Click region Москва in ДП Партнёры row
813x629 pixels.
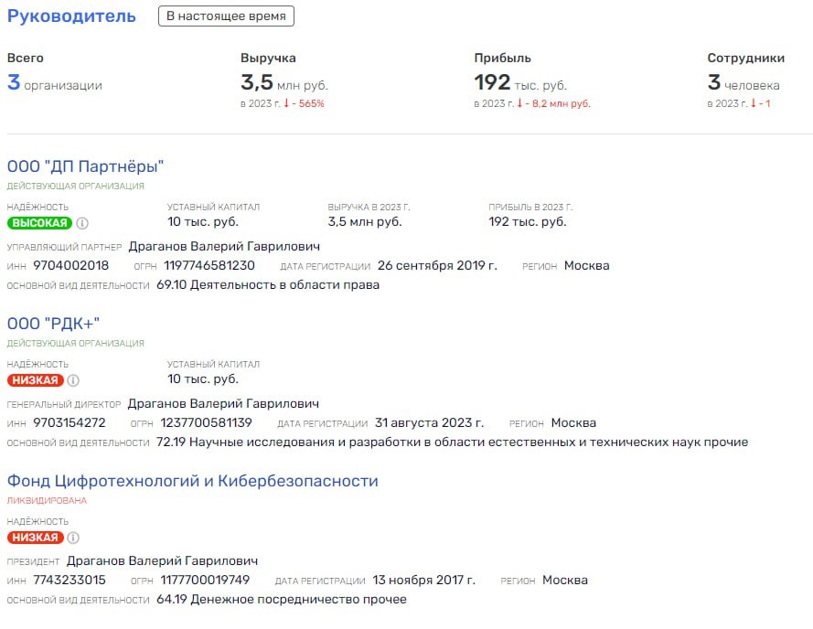(x=586, y=265)
